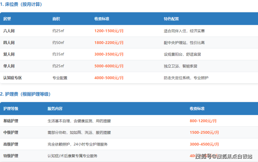
Task: Click the '房型' column header
Action: (x=7, y=19)
